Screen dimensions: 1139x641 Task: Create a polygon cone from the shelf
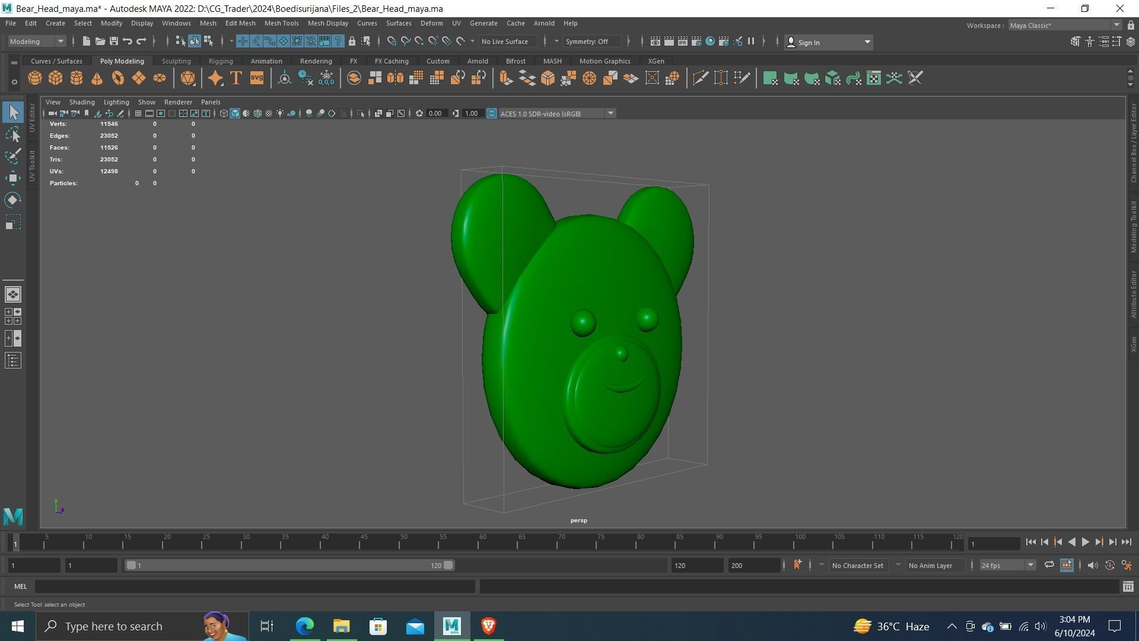click(x=97, y=78)
